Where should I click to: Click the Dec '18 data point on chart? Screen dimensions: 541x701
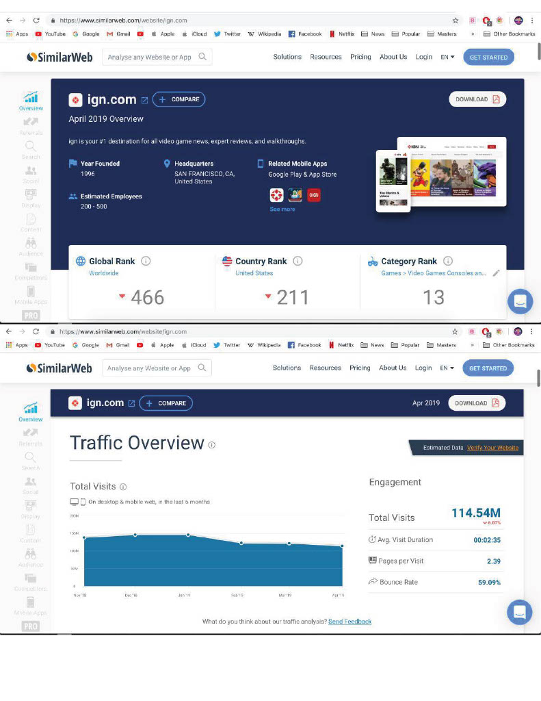click(135, 535)
